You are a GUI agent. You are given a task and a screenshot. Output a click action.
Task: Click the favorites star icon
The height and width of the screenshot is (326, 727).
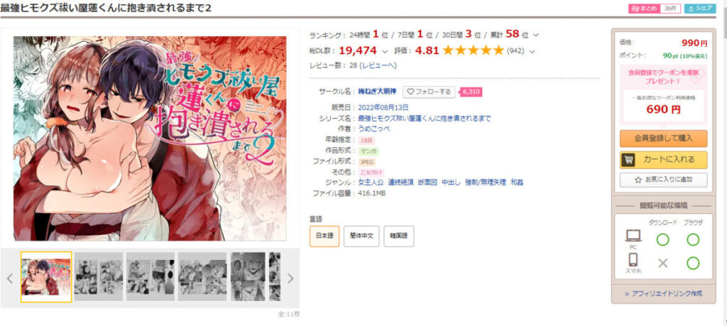click(x=638, y=180)
